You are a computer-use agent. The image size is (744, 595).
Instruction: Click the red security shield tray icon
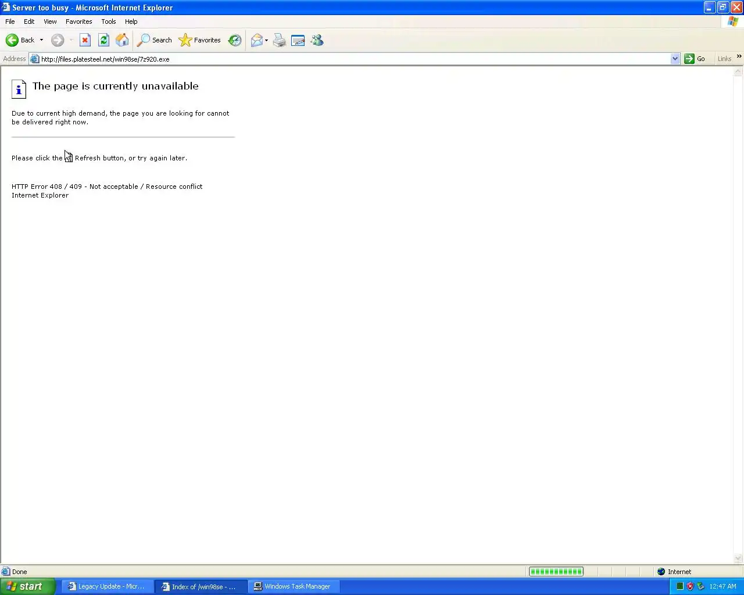click(690, 586)
